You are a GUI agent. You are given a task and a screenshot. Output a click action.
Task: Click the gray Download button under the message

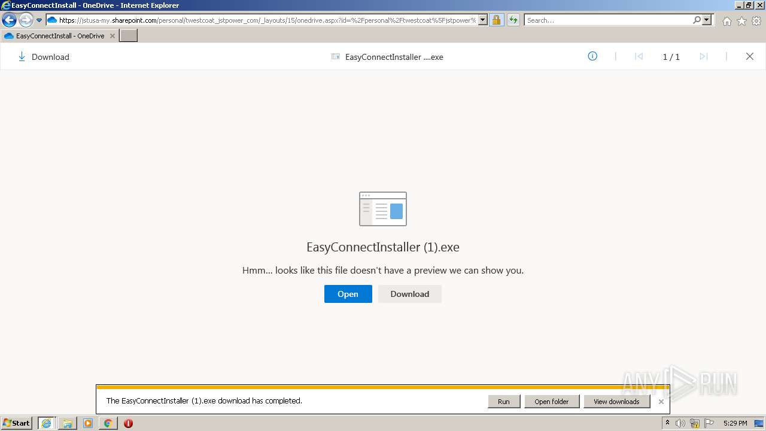pyautogui.click(x=410, y=294)
